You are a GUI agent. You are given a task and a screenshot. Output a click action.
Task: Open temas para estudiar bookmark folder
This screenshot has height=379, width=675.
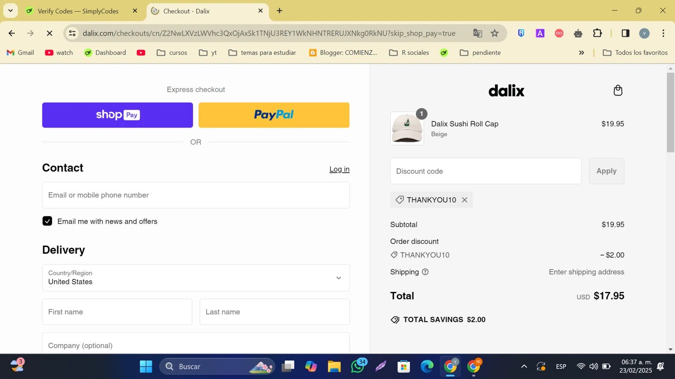point(262,53)
